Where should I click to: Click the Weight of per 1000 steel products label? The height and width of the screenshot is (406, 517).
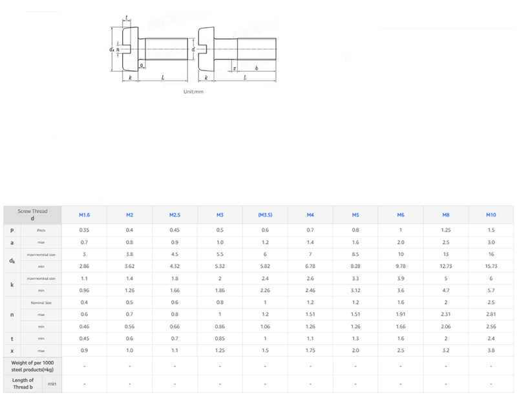point(32,366)
